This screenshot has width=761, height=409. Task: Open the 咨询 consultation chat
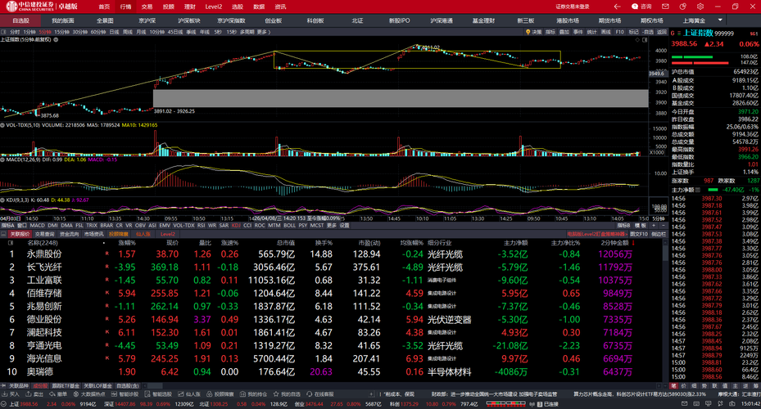coord(641,7)
